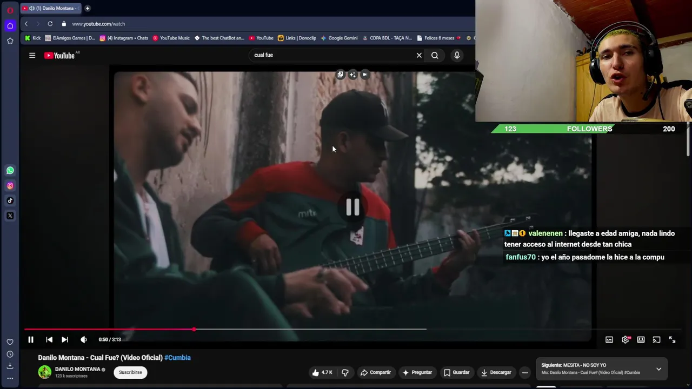Open The best ChatBot bookmark
This screenshot has width=692, height=389.
point(219,38)
